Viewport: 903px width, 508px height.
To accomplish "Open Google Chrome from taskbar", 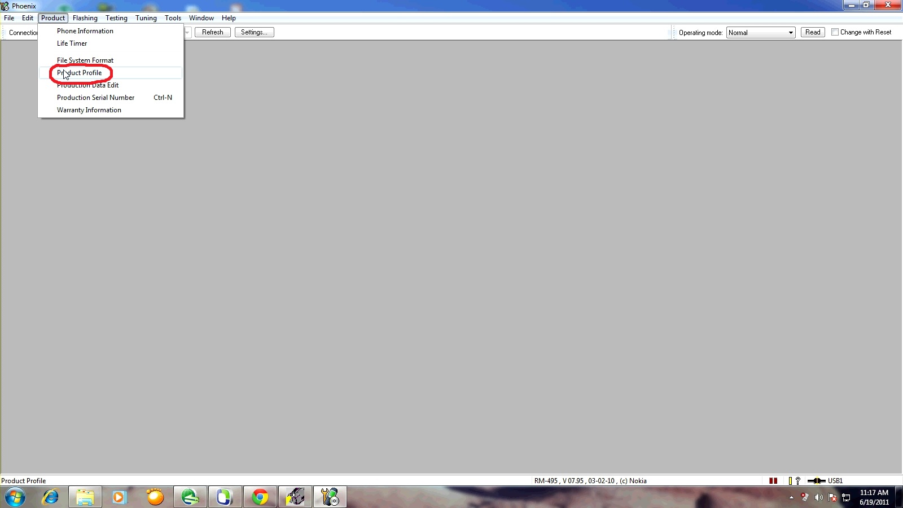I will (x=260, y=497).
